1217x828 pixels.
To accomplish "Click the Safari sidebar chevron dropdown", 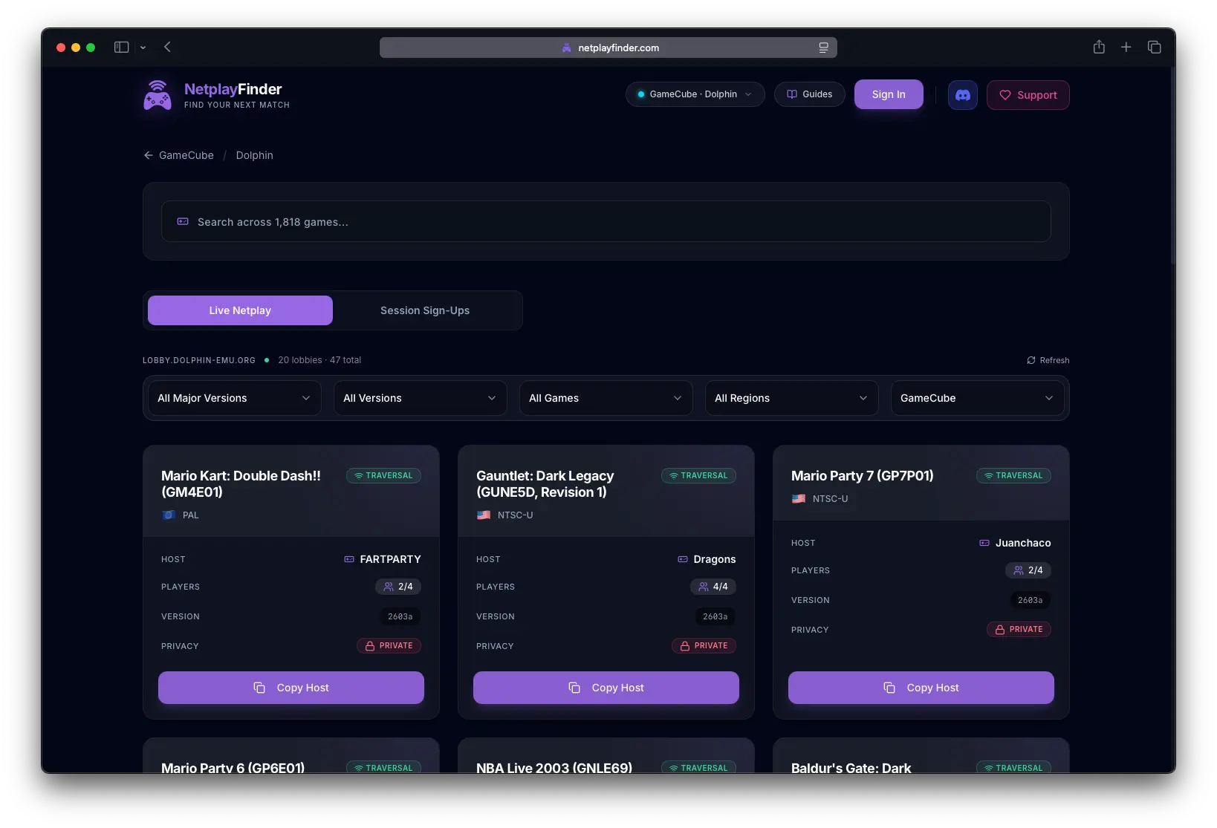I will [x=143, y=48].
